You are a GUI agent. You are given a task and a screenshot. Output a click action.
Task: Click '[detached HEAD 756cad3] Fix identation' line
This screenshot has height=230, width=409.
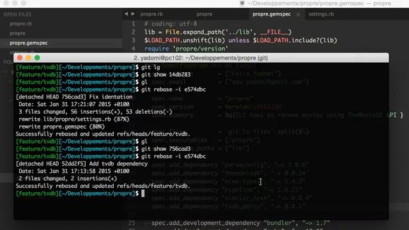point(74,96)
